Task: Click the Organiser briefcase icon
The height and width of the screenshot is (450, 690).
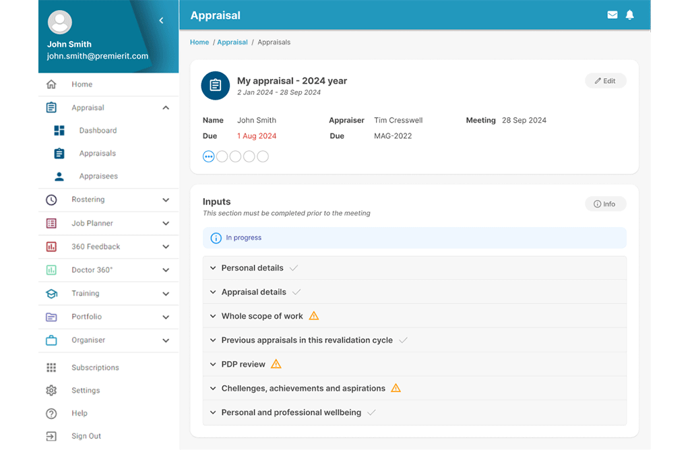Action: (x=51, y=340)
